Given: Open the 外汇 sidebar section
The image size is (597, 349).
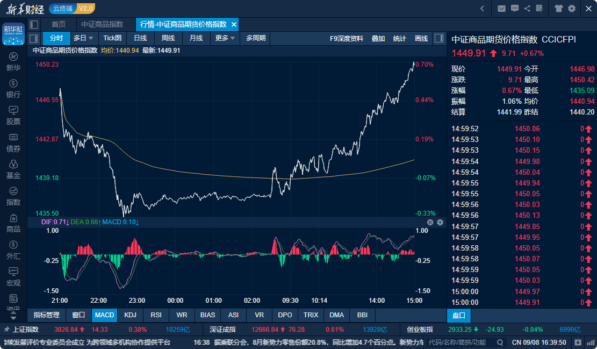Looking at the screenshot, I should (x=13, y=250).
